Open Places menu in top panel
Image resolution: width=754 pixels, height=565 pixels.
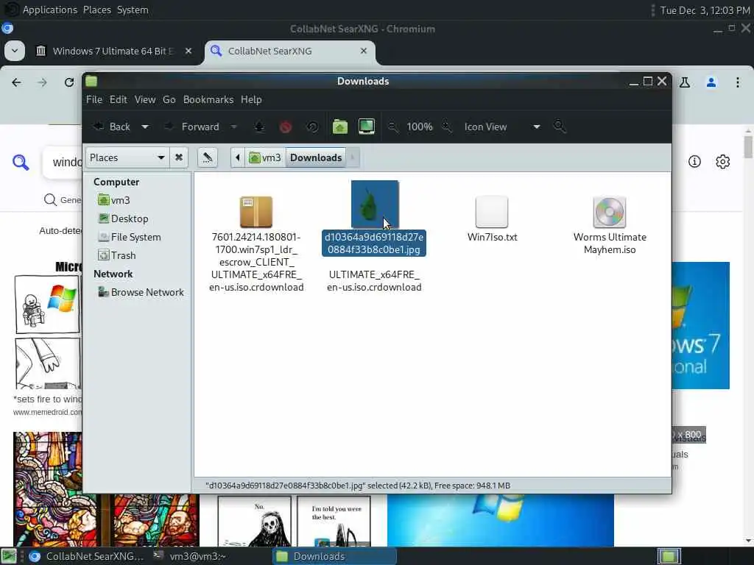coord(96,10)
